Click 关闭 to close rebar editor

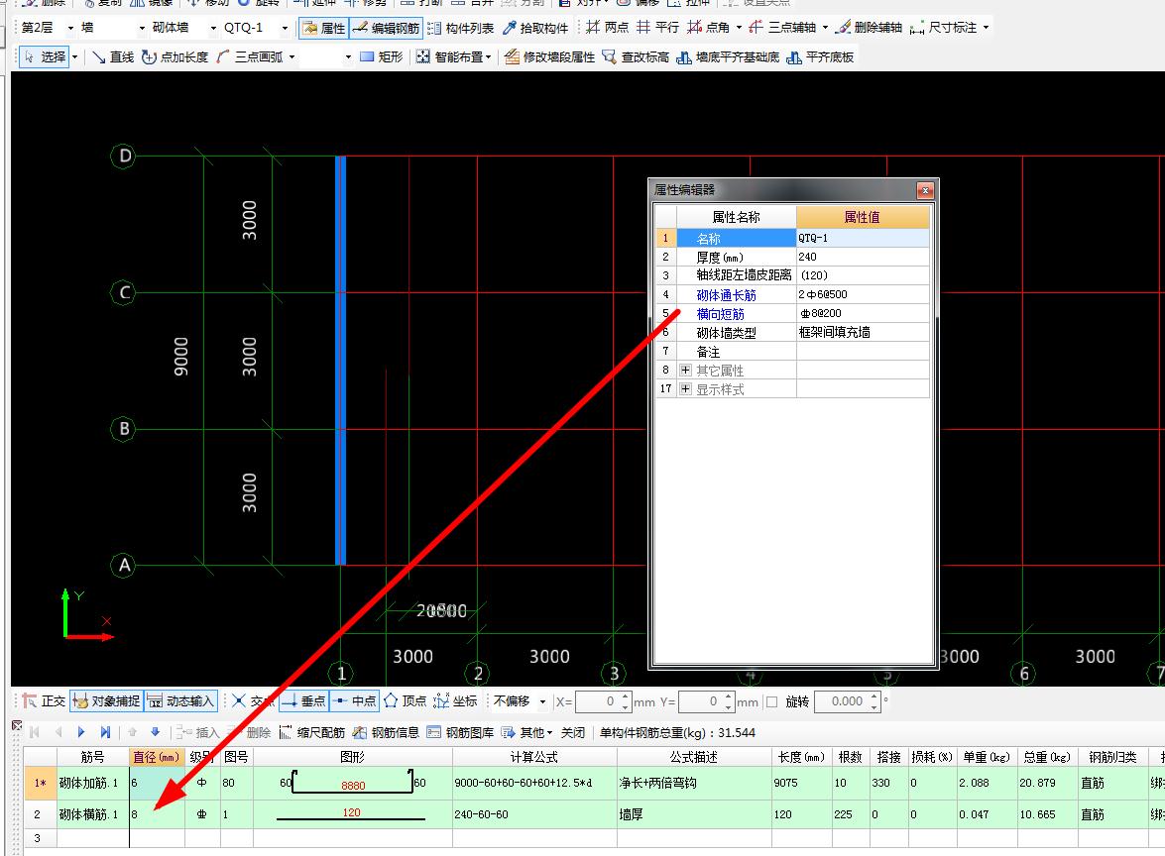[x=573, y=733]
